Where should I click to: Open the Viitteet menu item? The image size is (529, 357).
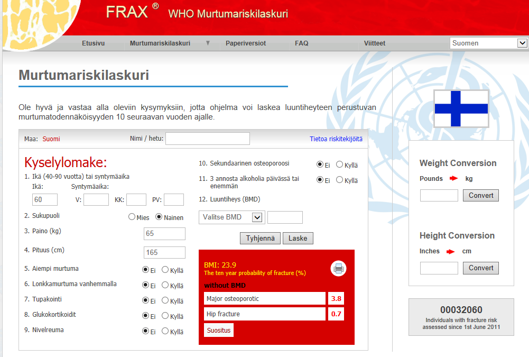point(375,43)
